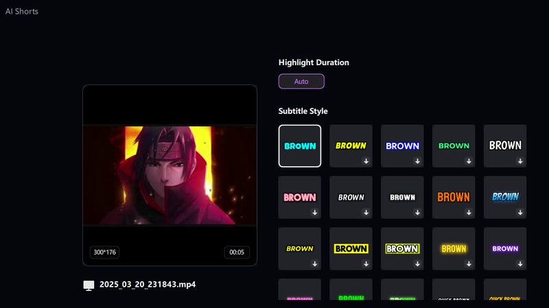Choose the bold white BROWN style in second row
This screenshot has width=549, height=308.
(402, 198)
